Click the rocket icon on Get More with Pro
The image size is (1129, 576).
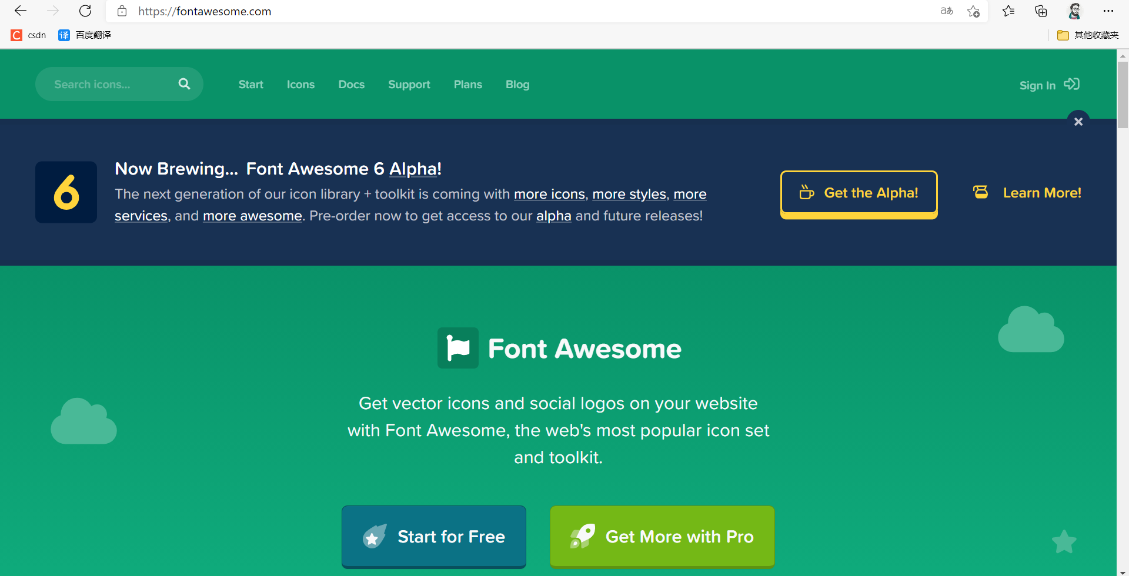pos(583,535)
